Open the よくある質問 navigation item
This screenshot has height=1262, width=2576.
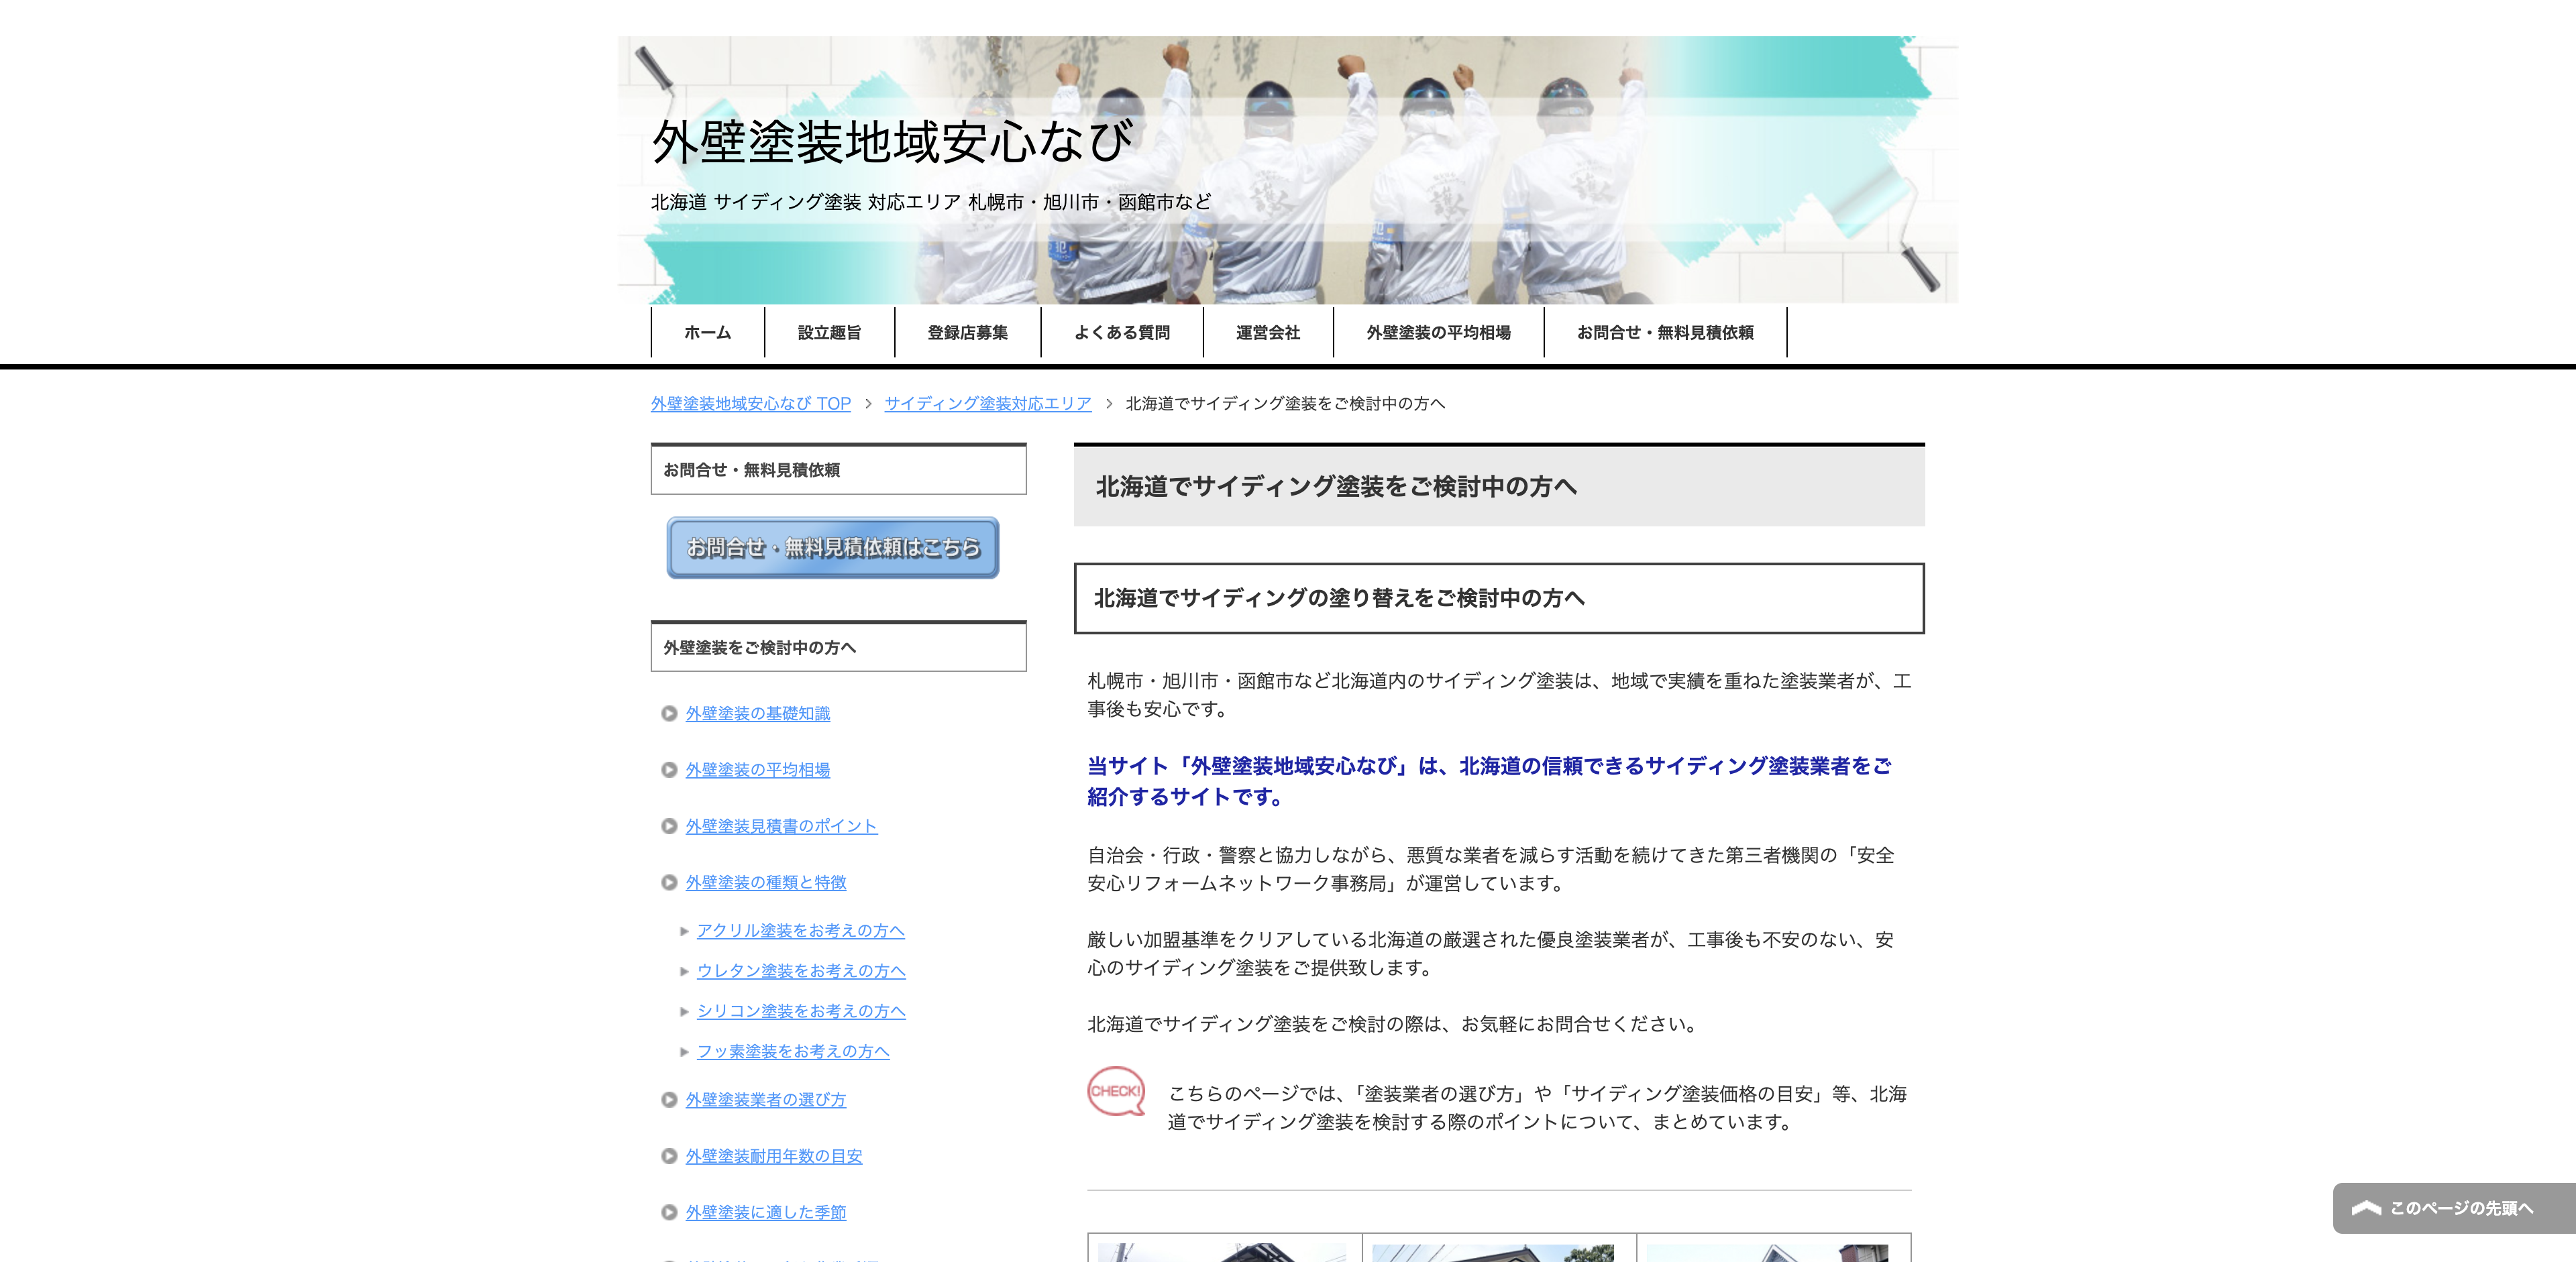pos(1121,333)
